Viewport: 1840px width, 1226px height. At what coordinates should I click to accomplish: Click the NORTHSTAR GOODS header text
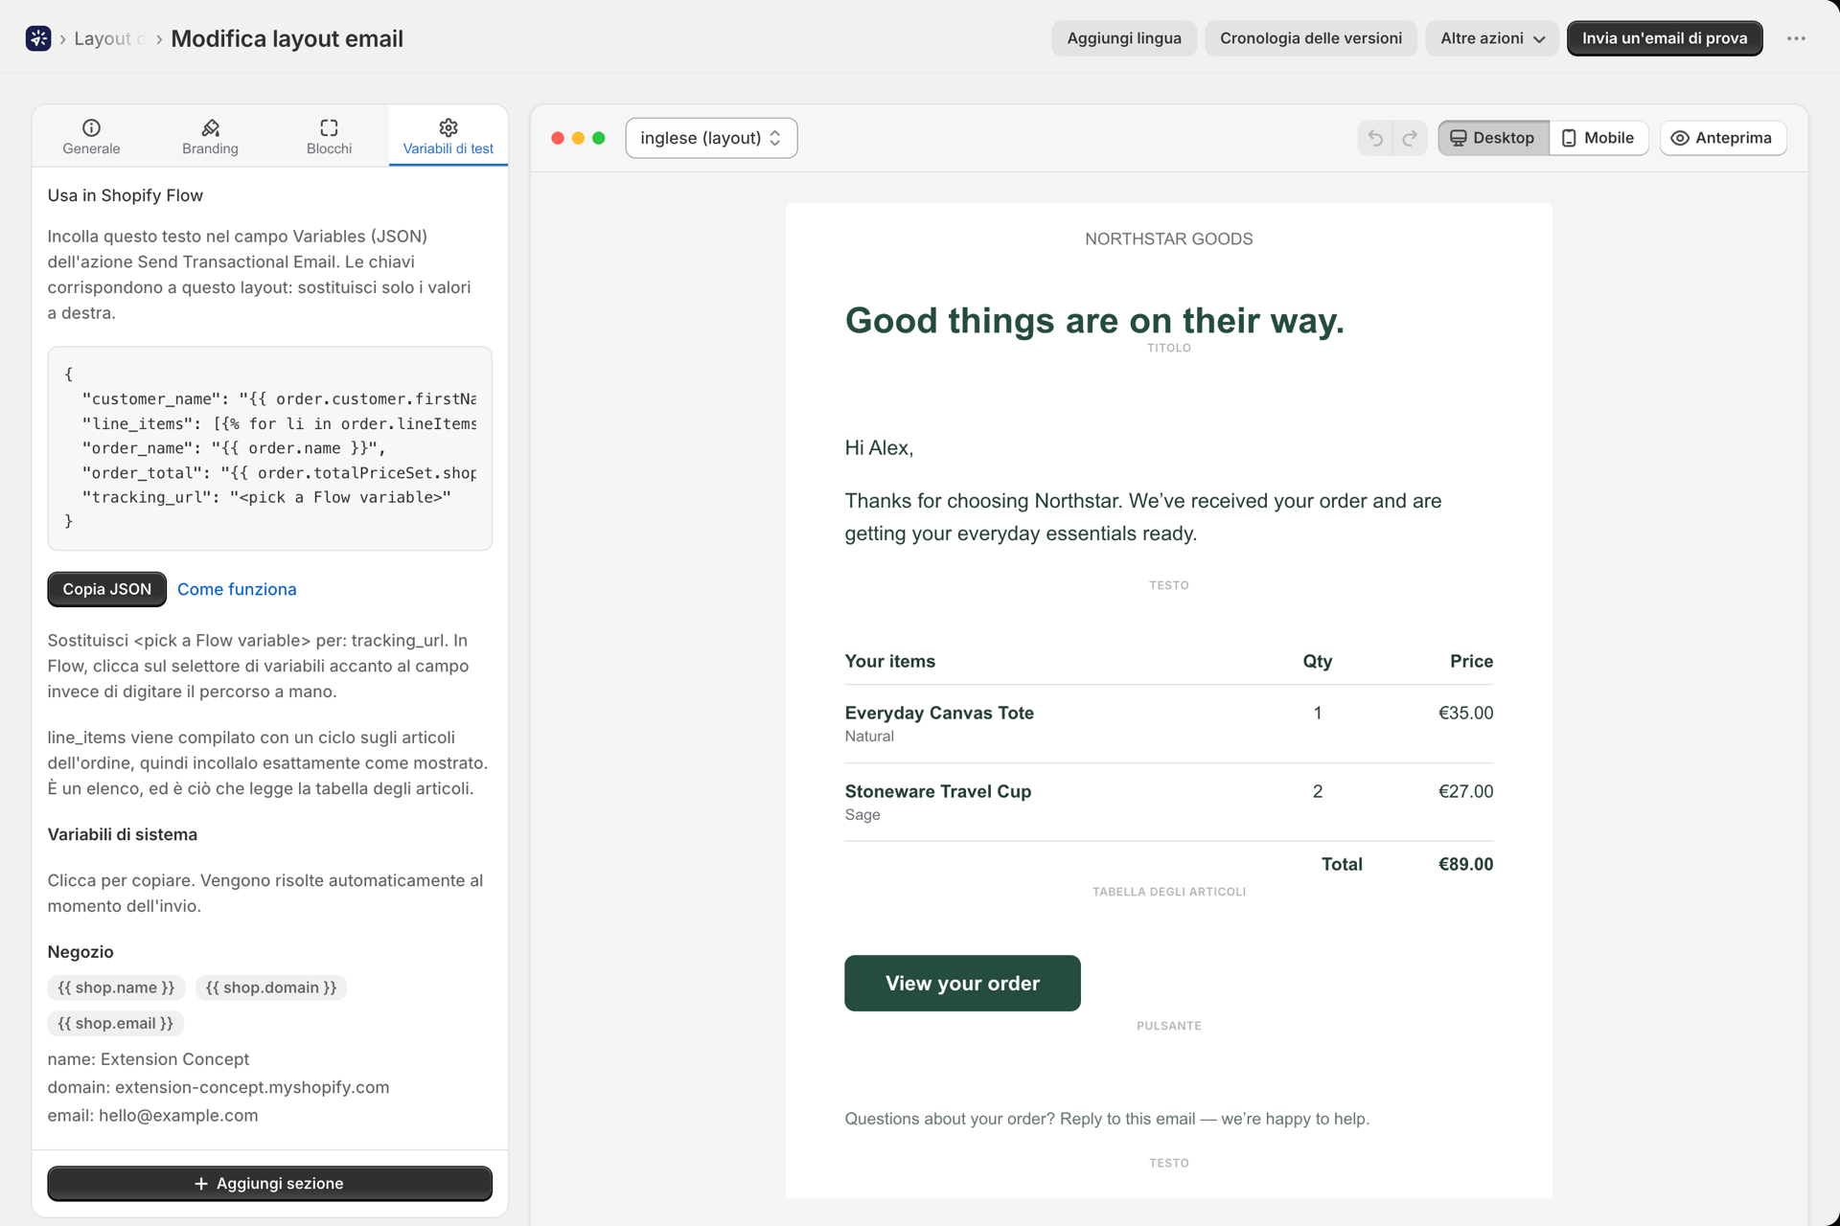coord(1168,238)
